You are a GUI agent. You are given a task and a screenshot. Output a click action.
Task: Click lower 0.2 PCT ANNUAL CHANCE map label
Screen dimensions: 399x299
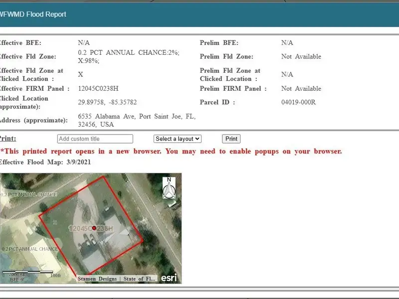(30, 249)
